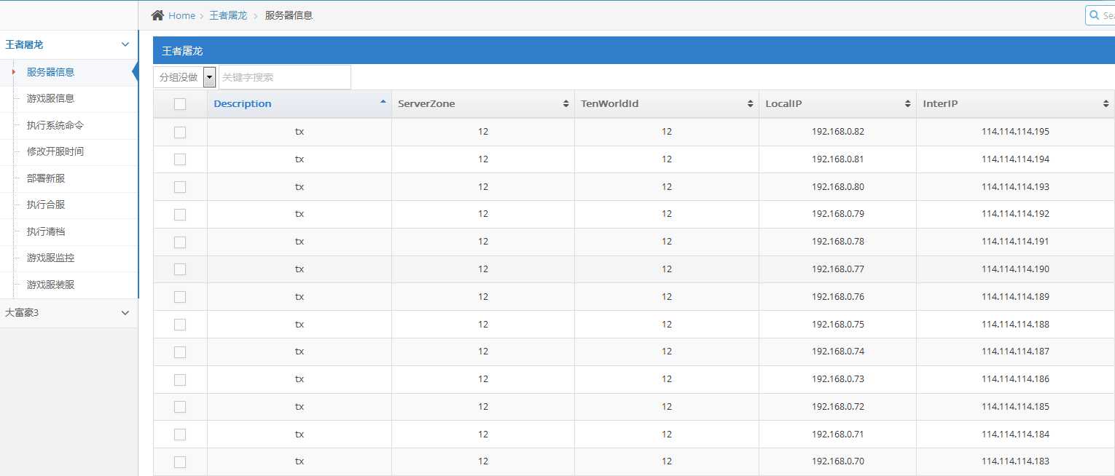The width and height of the screenshot is (1115, 476).
Task: Check the row with LocalIP 192.168.0.70
Action: pyautogui.click(x=180, y=462)
